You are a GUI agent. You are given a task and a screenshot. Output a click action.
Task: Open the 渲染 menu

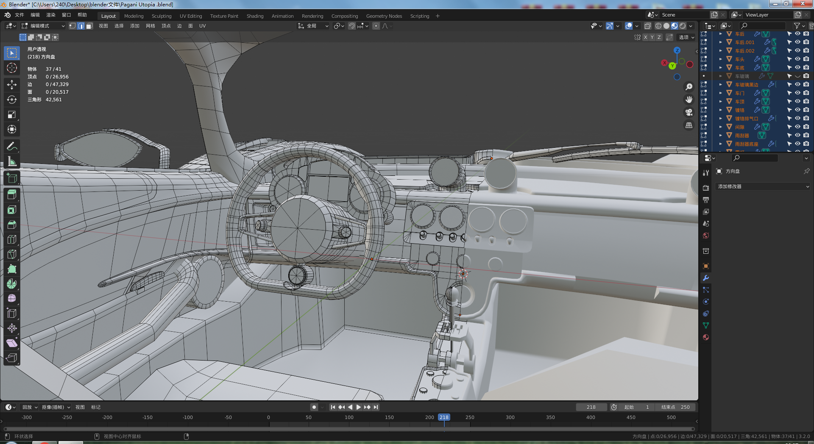(x=51, y=15)
